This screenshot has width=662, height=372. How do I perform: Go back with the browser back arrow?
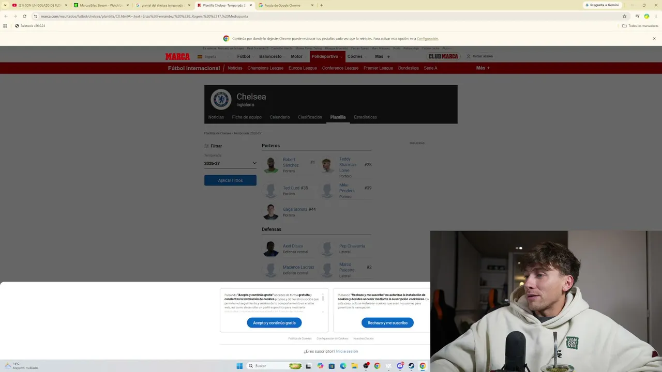pos(6,16)
